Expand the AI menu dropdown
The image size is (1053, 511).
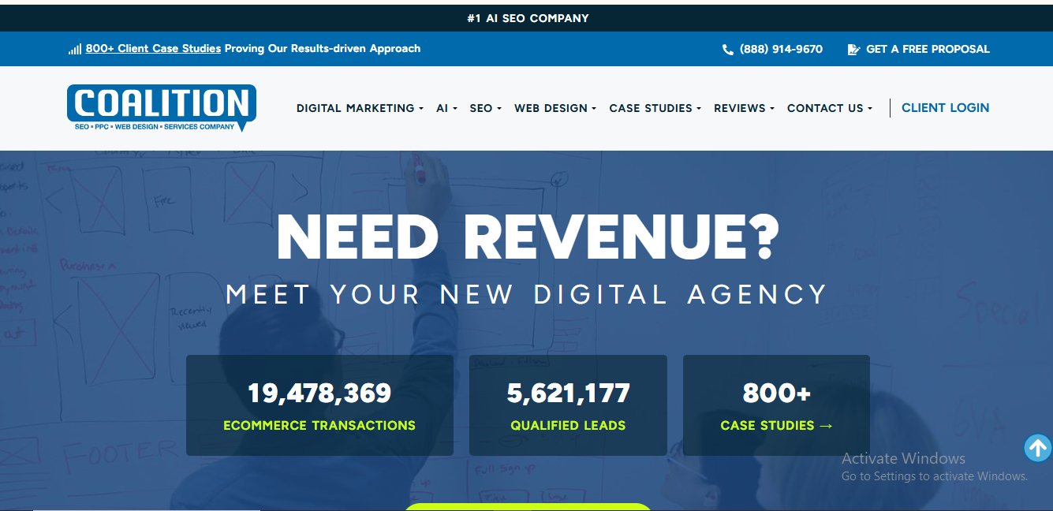tap(446, 108)
